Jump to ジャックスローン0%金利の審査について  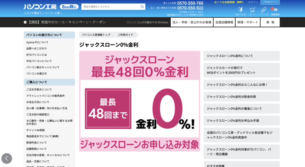pyautogui.click(x=242, y=109)
